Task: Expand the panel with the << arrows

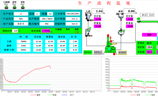Action: pyautogui.click(x=149, y=31)
